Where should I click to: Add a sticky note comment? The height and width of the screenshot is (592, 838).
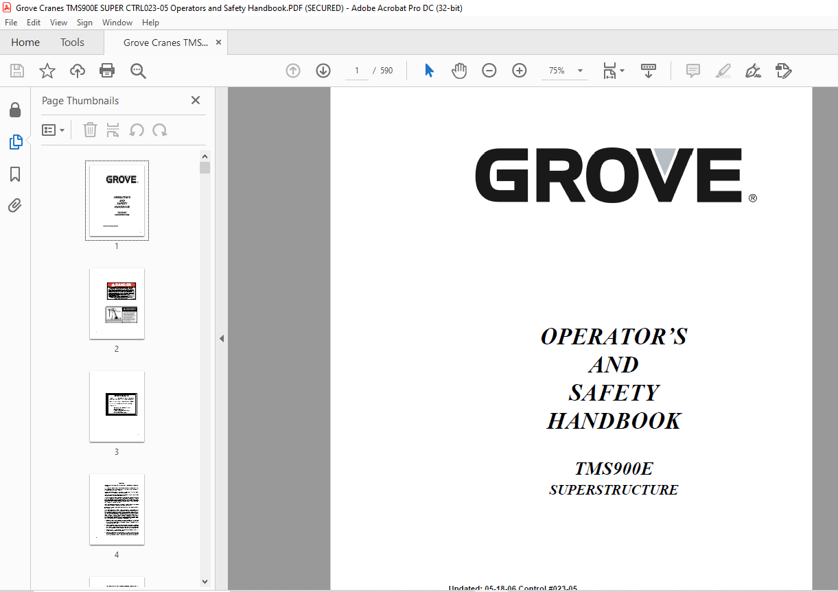coord(693,71)
